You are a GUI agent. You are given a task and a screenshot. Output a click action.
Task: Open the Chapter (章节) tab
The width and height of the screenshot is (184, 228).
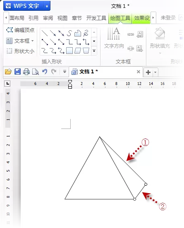pyautogui.click(x=77, y=18)
